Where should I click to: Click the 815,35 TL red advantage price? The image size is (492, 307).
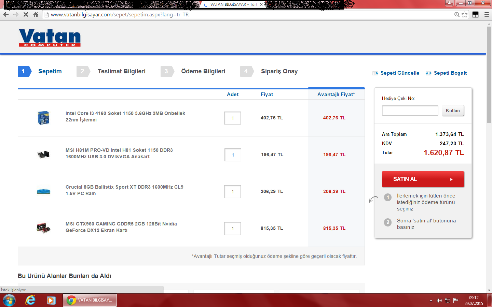[x=334, y=228]
